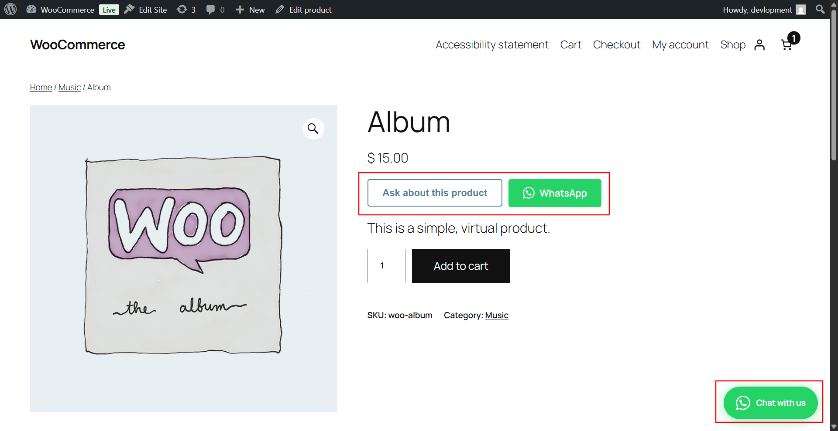Click the WordPress logo icon

(x=10, y=9)
